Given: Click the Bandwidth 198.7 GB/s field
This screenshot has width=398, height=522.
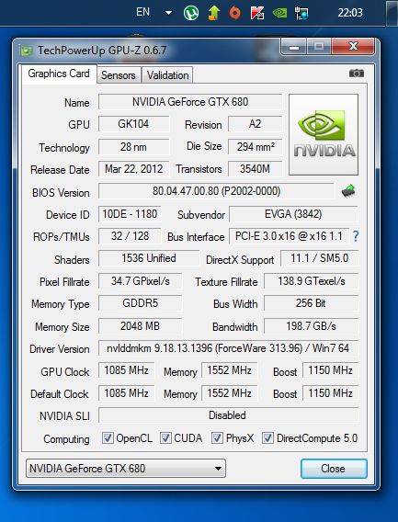Looking at the screenshot, I should click(311, 326).
